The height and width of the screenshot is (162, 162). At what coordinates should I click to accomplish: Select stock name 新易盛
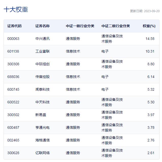point(41,115)
